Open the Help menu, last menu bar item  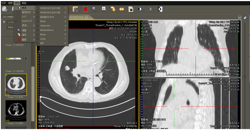[24, 3]
